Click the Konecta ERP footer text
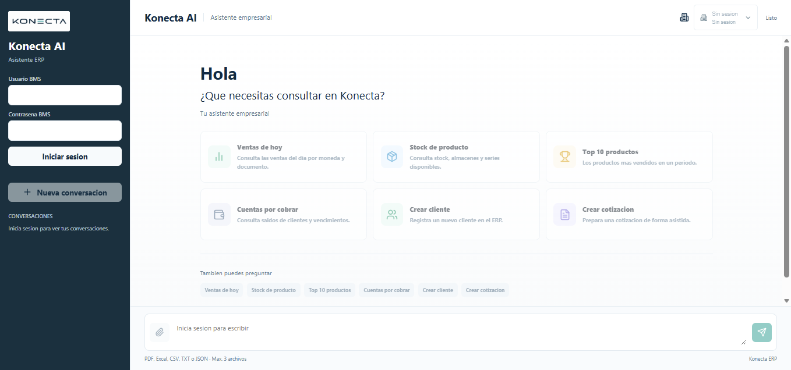 click(x=763, y=359)
